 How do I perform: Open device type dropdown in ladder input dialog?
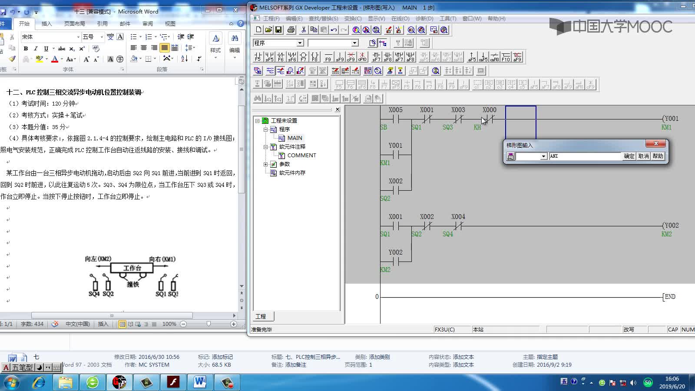(x=543, y=156)
